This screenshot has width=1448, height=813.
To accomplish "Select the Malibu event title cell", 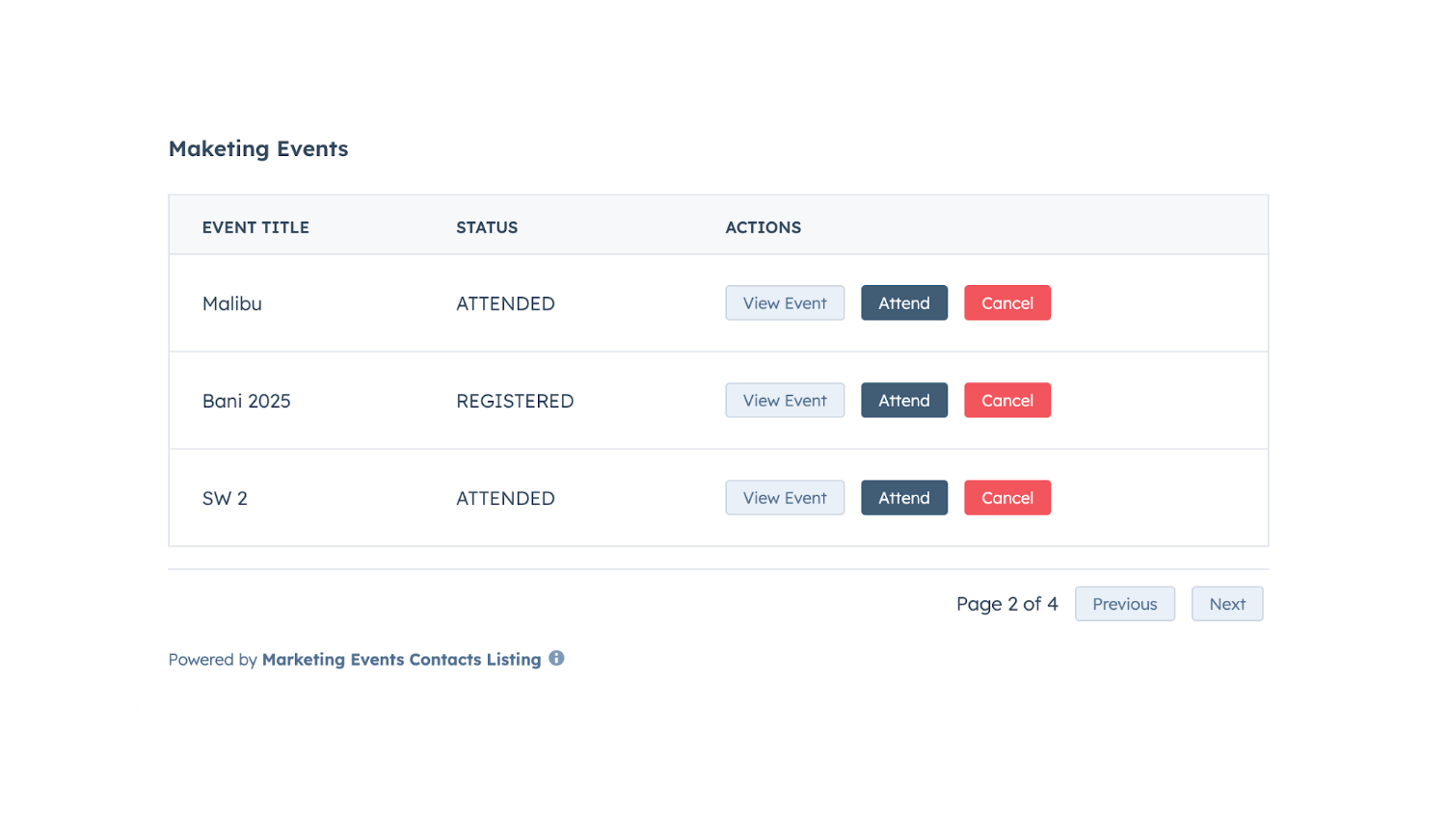I will coord(232,303).
